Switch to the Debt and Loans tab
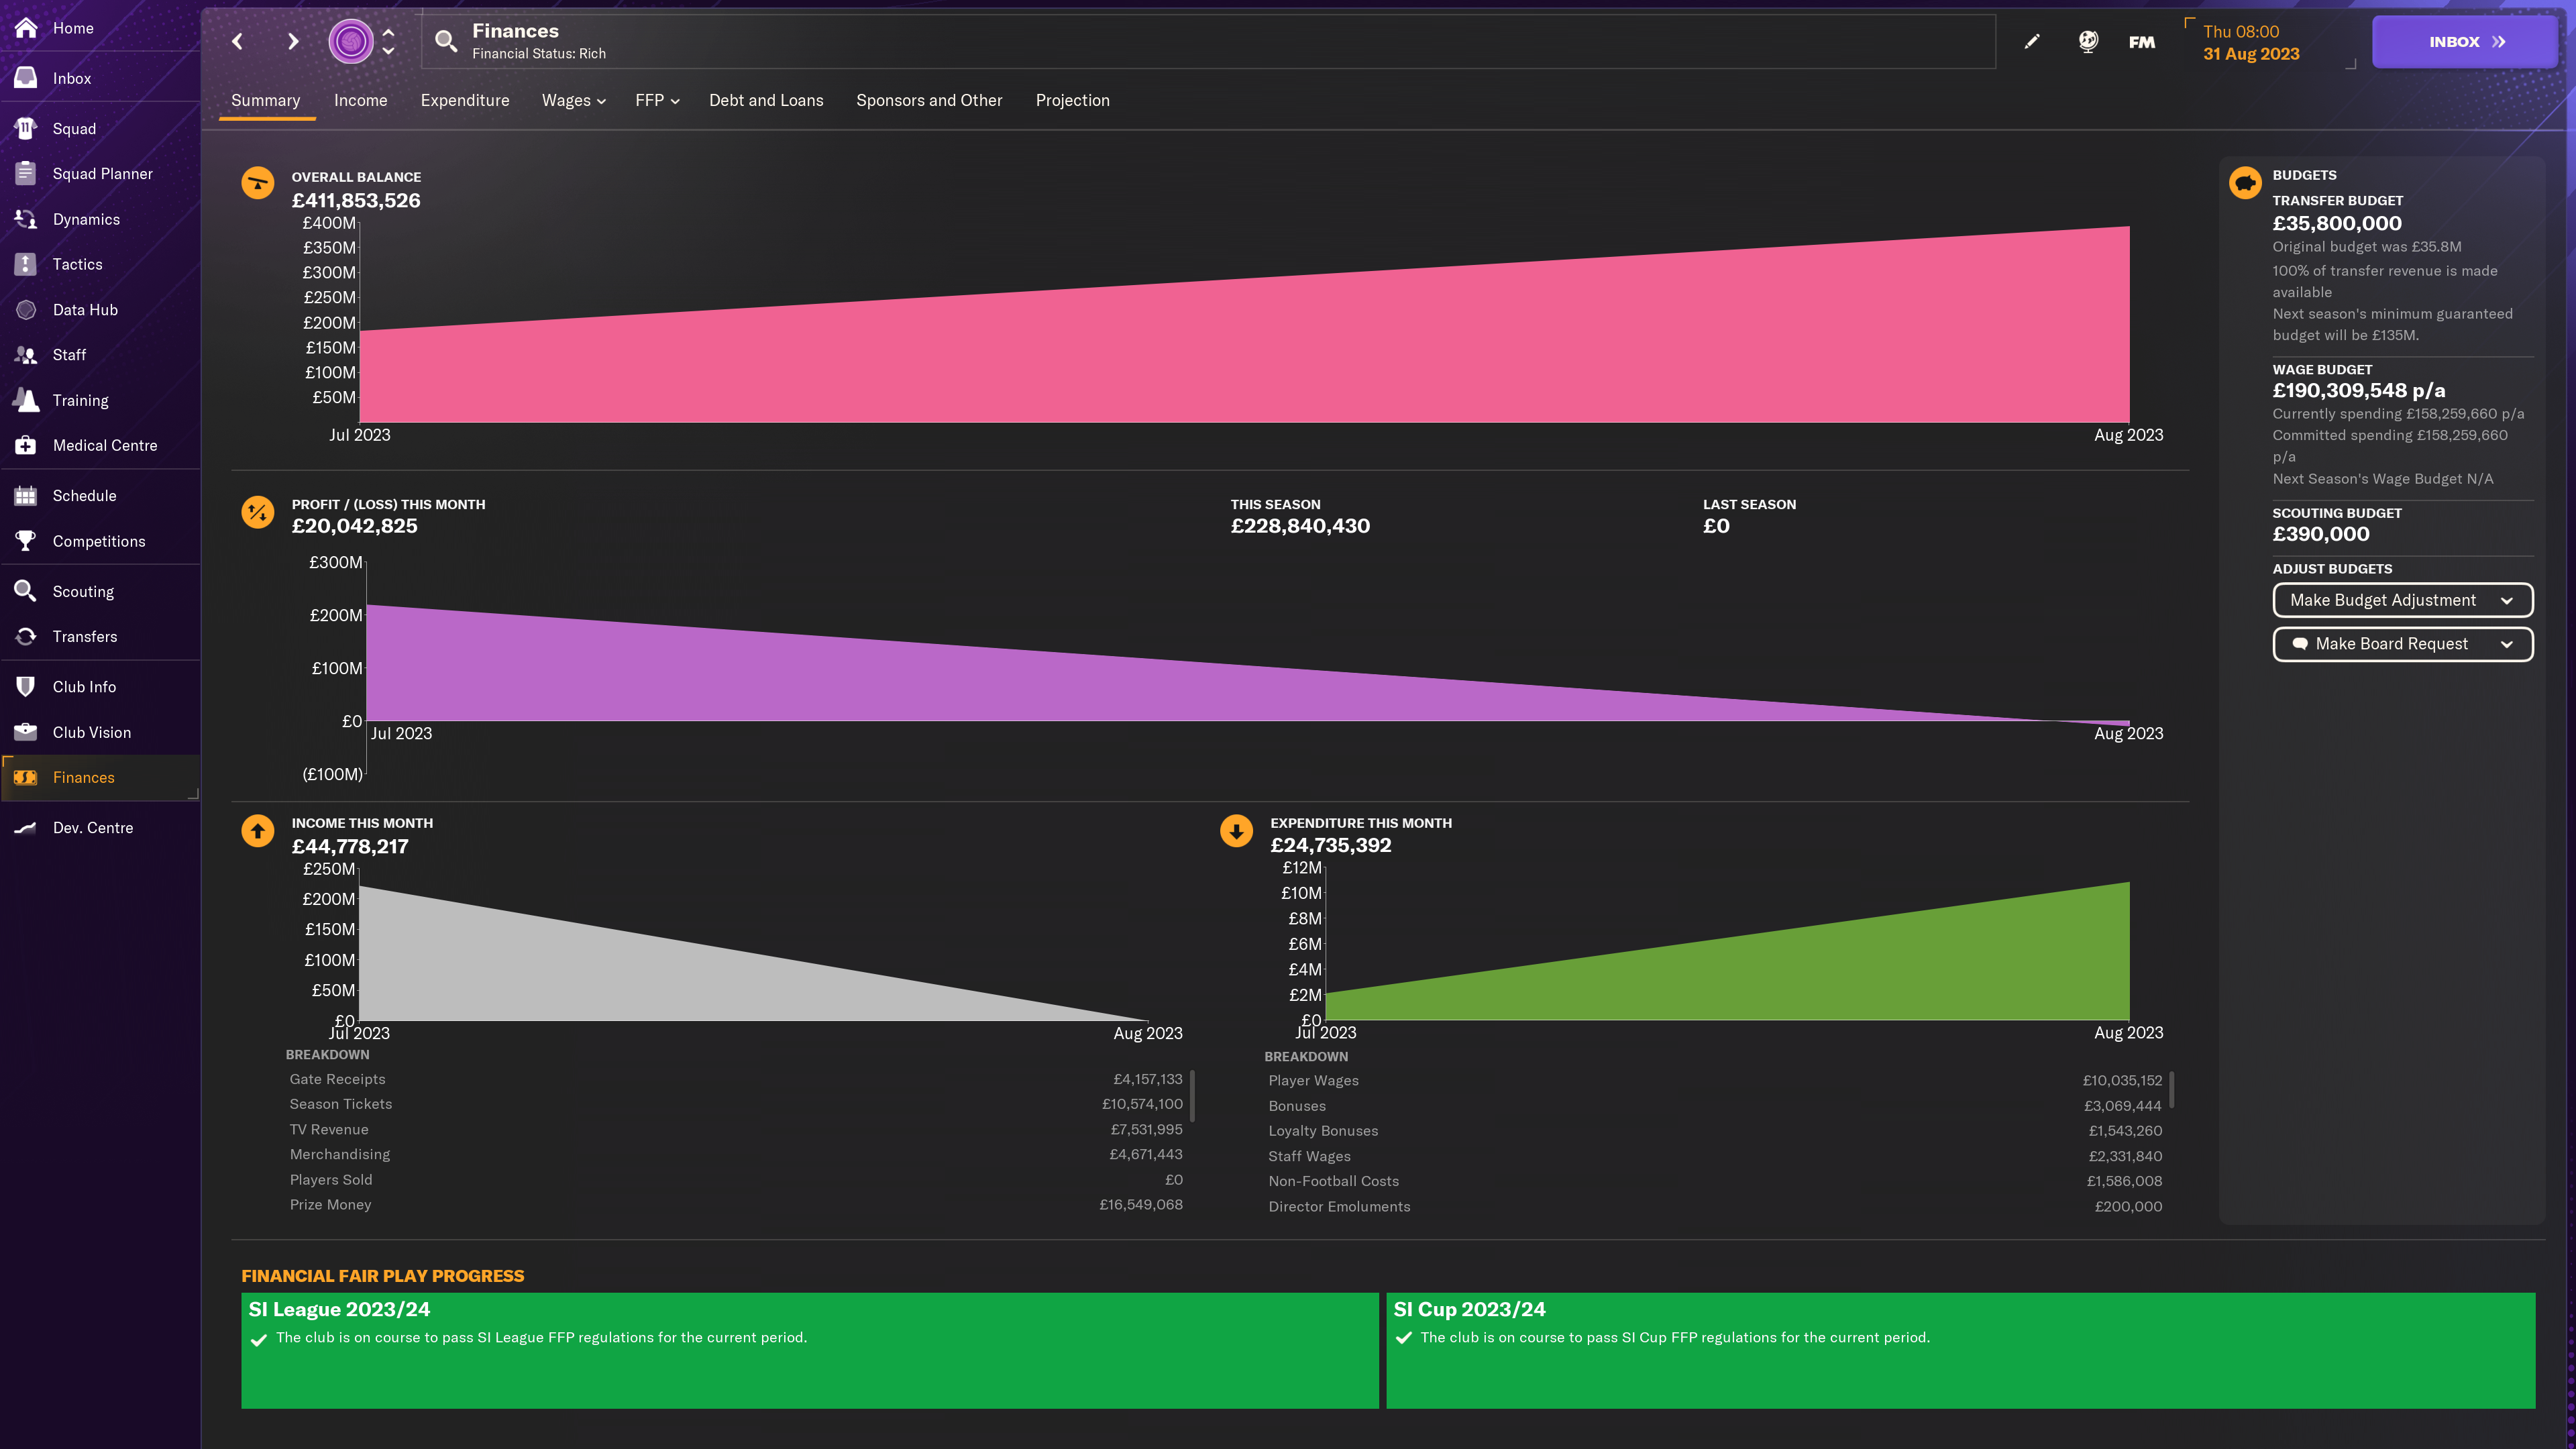The width and height of the screenshot is (2576, 1449). point(766,100)
